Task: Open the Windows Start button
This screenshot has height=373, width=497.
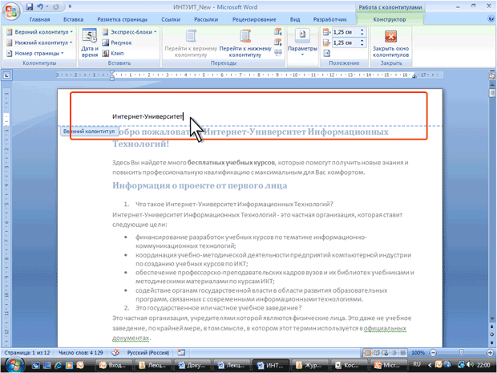Action: 14,365
